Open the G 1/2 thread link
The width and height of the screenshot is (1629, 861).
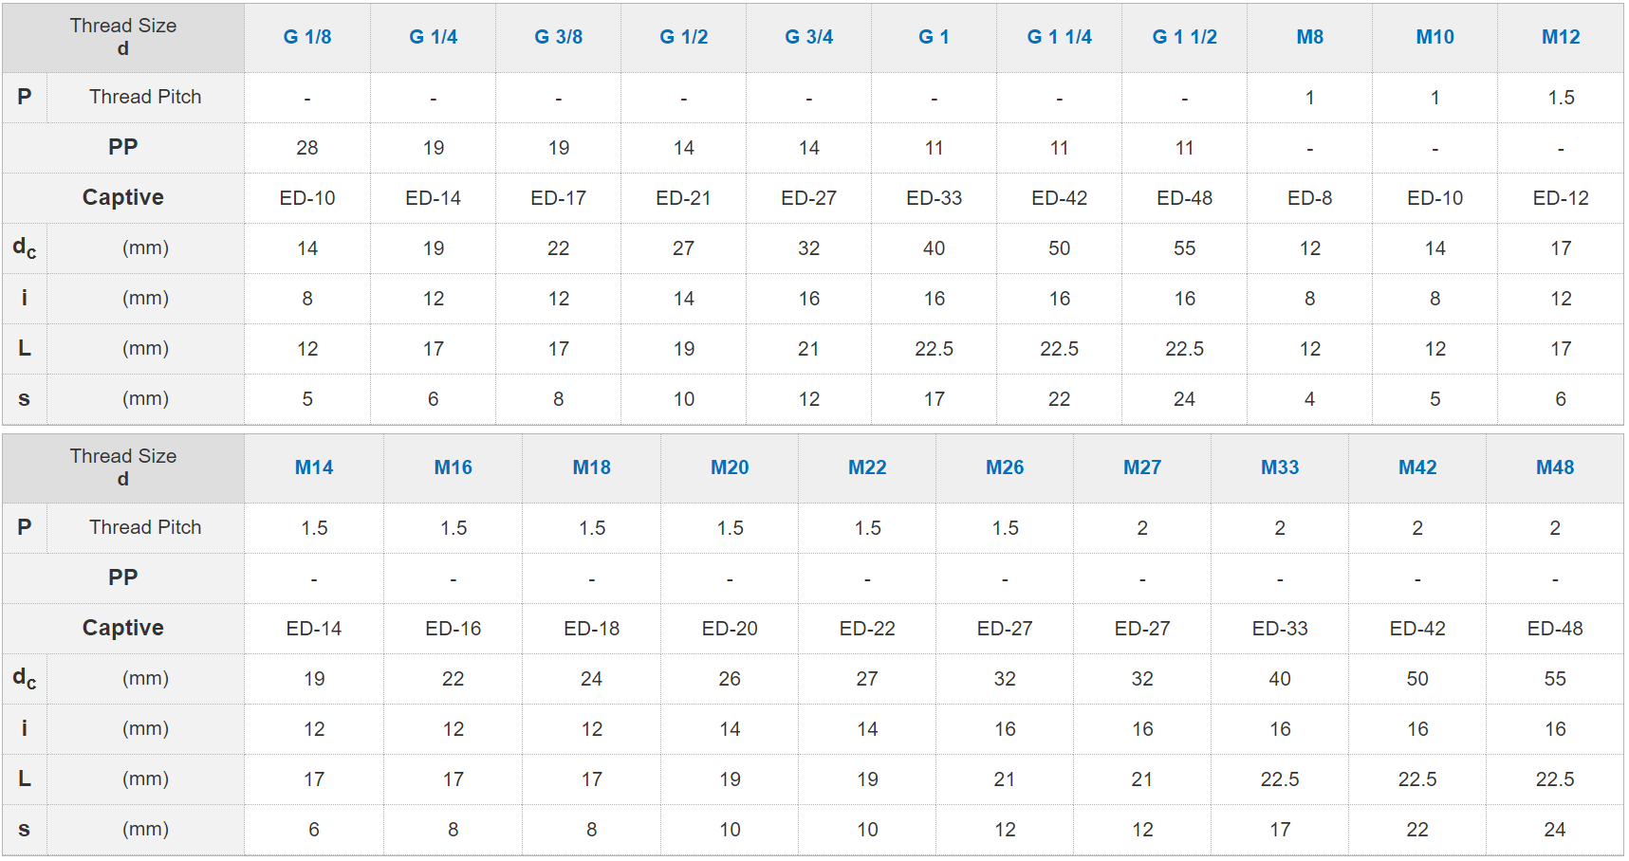click(x=683, y=37)
